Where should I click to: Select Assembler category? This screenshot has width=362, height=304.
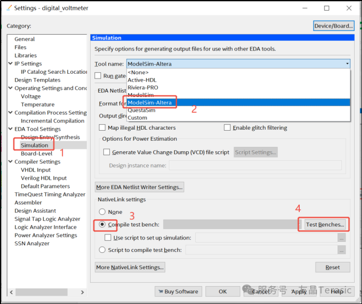tap(28, 203)
